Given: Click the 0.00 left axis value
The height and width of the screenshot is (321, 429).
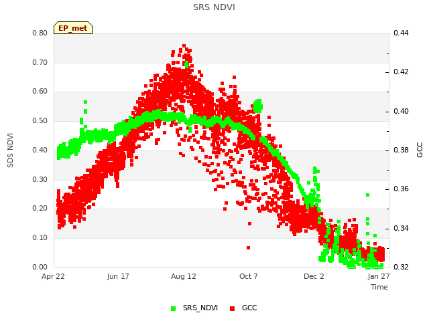Looking at the screenshot, I should click(x=40, y=267).
